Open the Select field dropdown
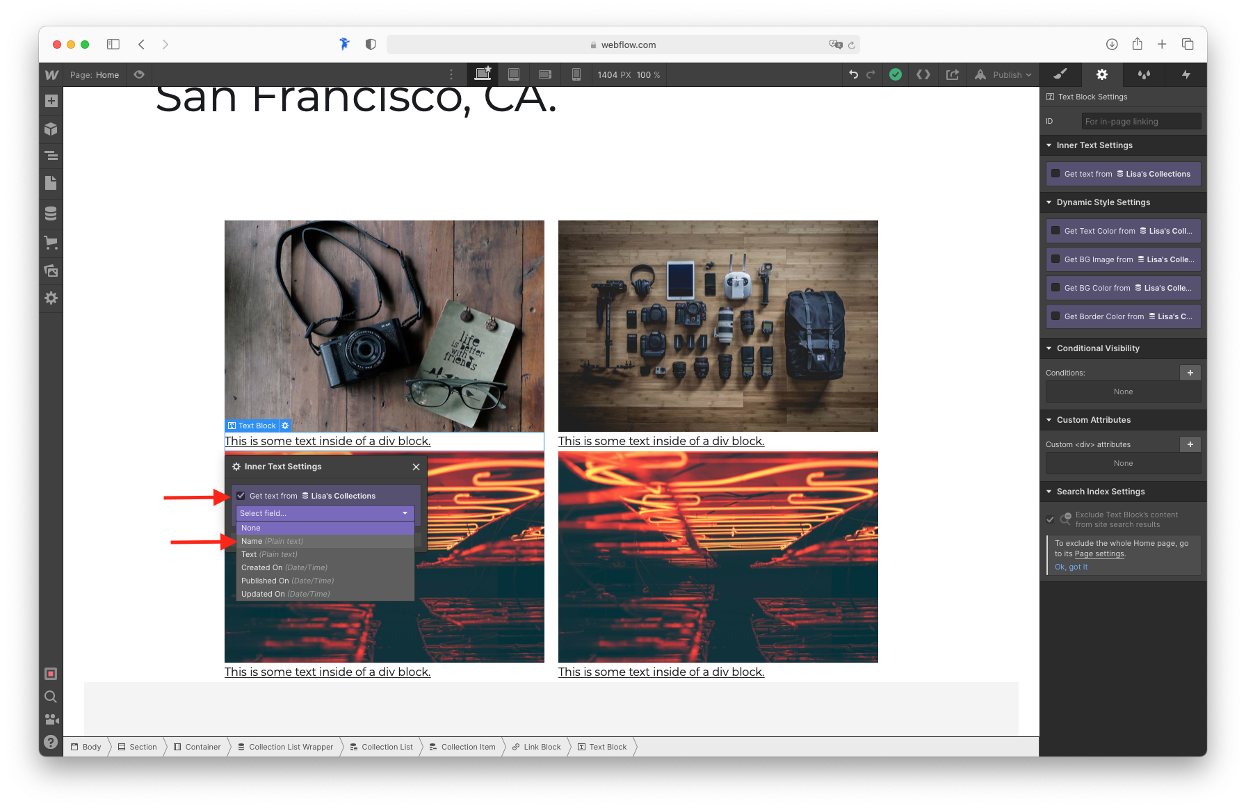 tap(324, 513)
